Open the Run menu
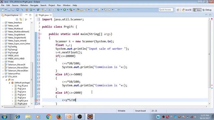214x120 pixels. (59, 5)
